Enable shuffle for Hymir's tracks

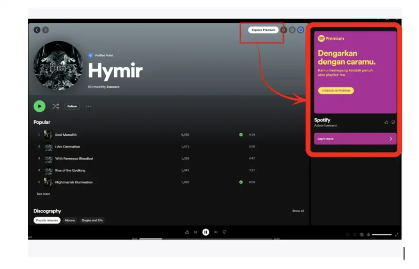[56, 106]
